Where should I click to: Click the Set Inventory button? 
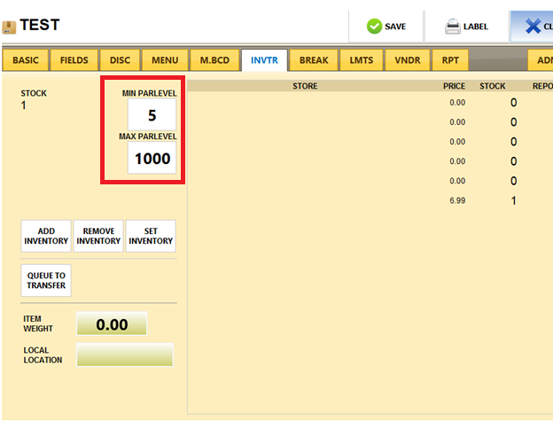[x=151, y=236]
